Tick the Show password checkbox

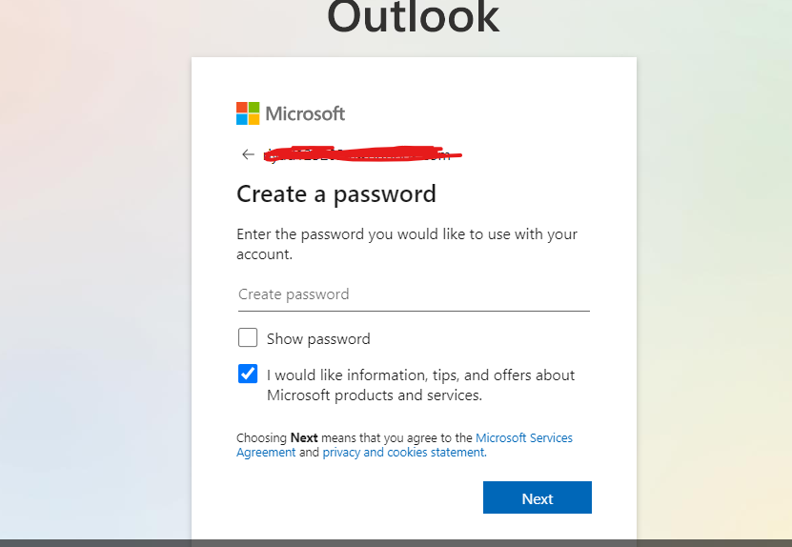[x=248, y=337]
